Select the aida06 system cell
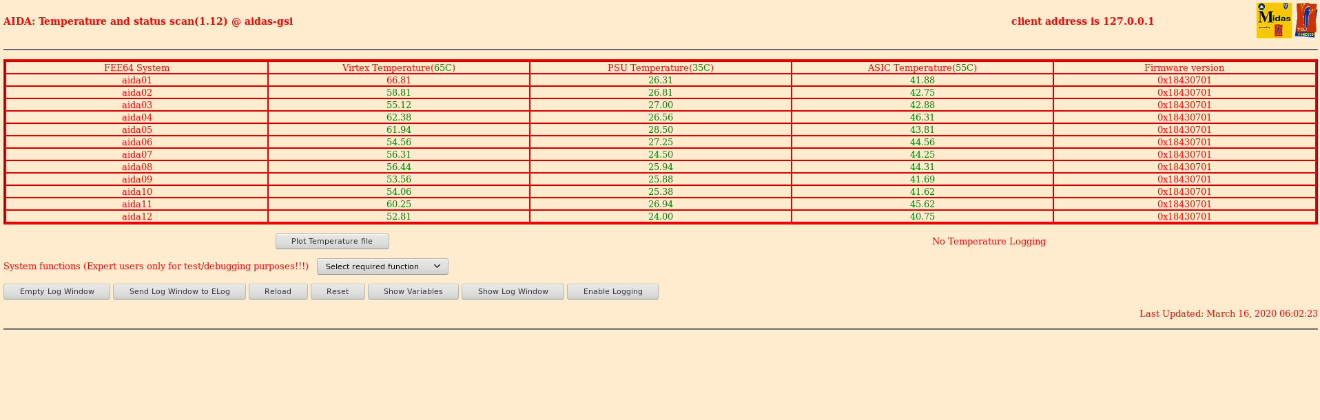Screen dimensions: 1320x420 137,143
